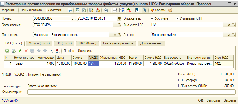238x104 pixels.
Task: Toggle the Тт text size icon
Action: 145,10
